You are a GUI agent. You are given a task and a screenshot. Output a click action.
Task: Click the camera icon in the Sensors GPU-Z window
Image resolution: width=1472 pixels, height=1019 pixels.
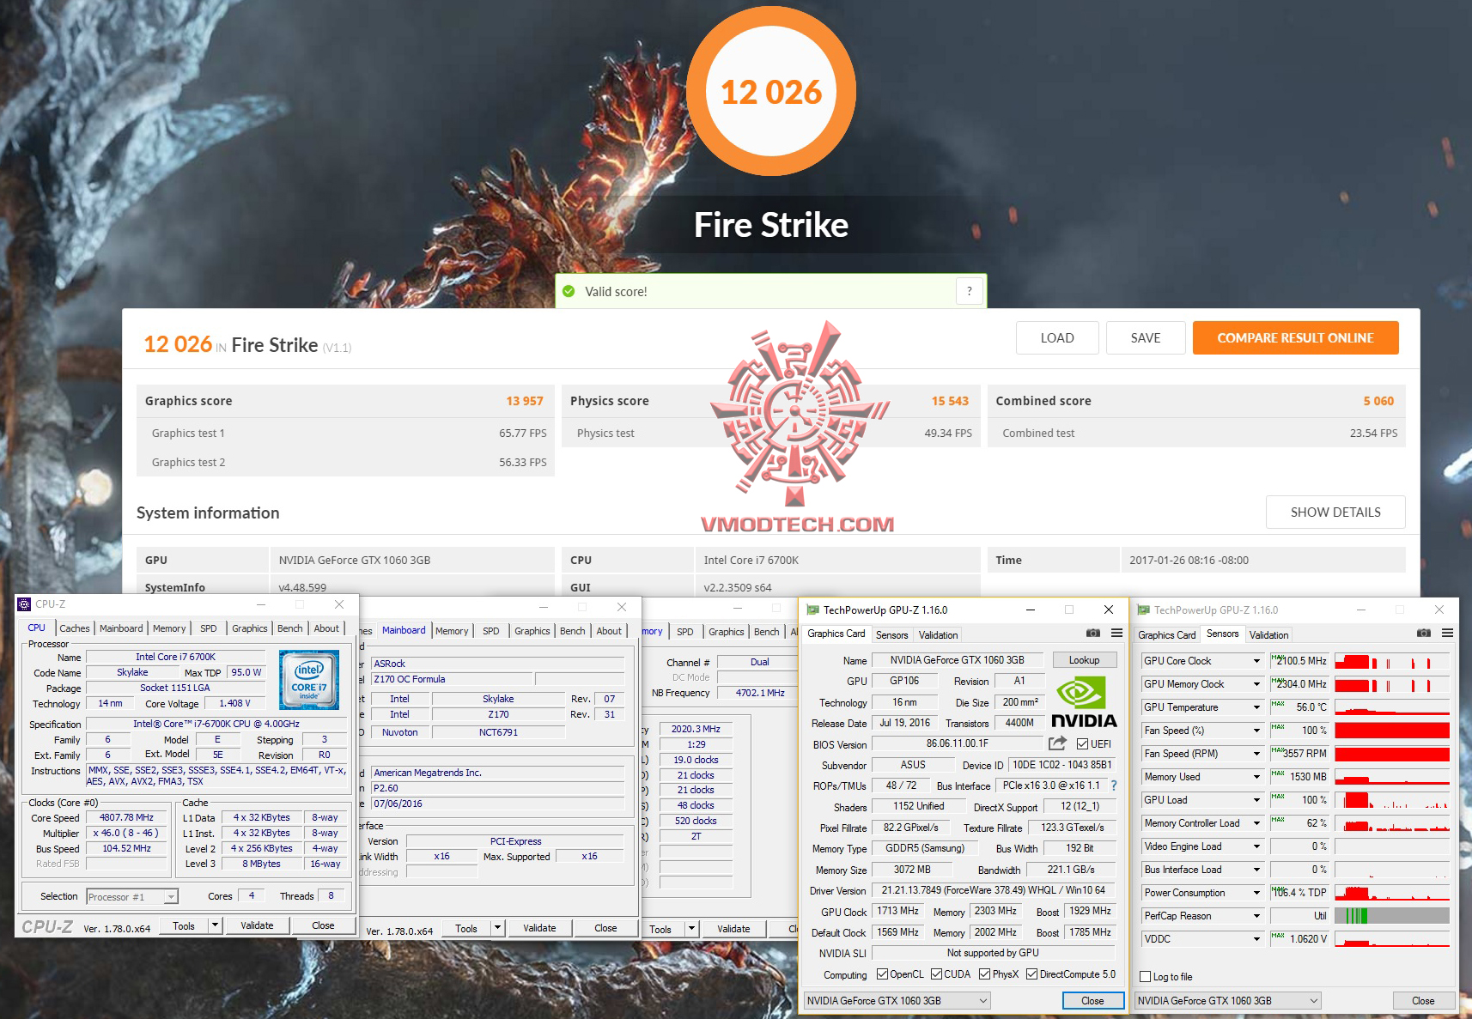point(1422,634)
